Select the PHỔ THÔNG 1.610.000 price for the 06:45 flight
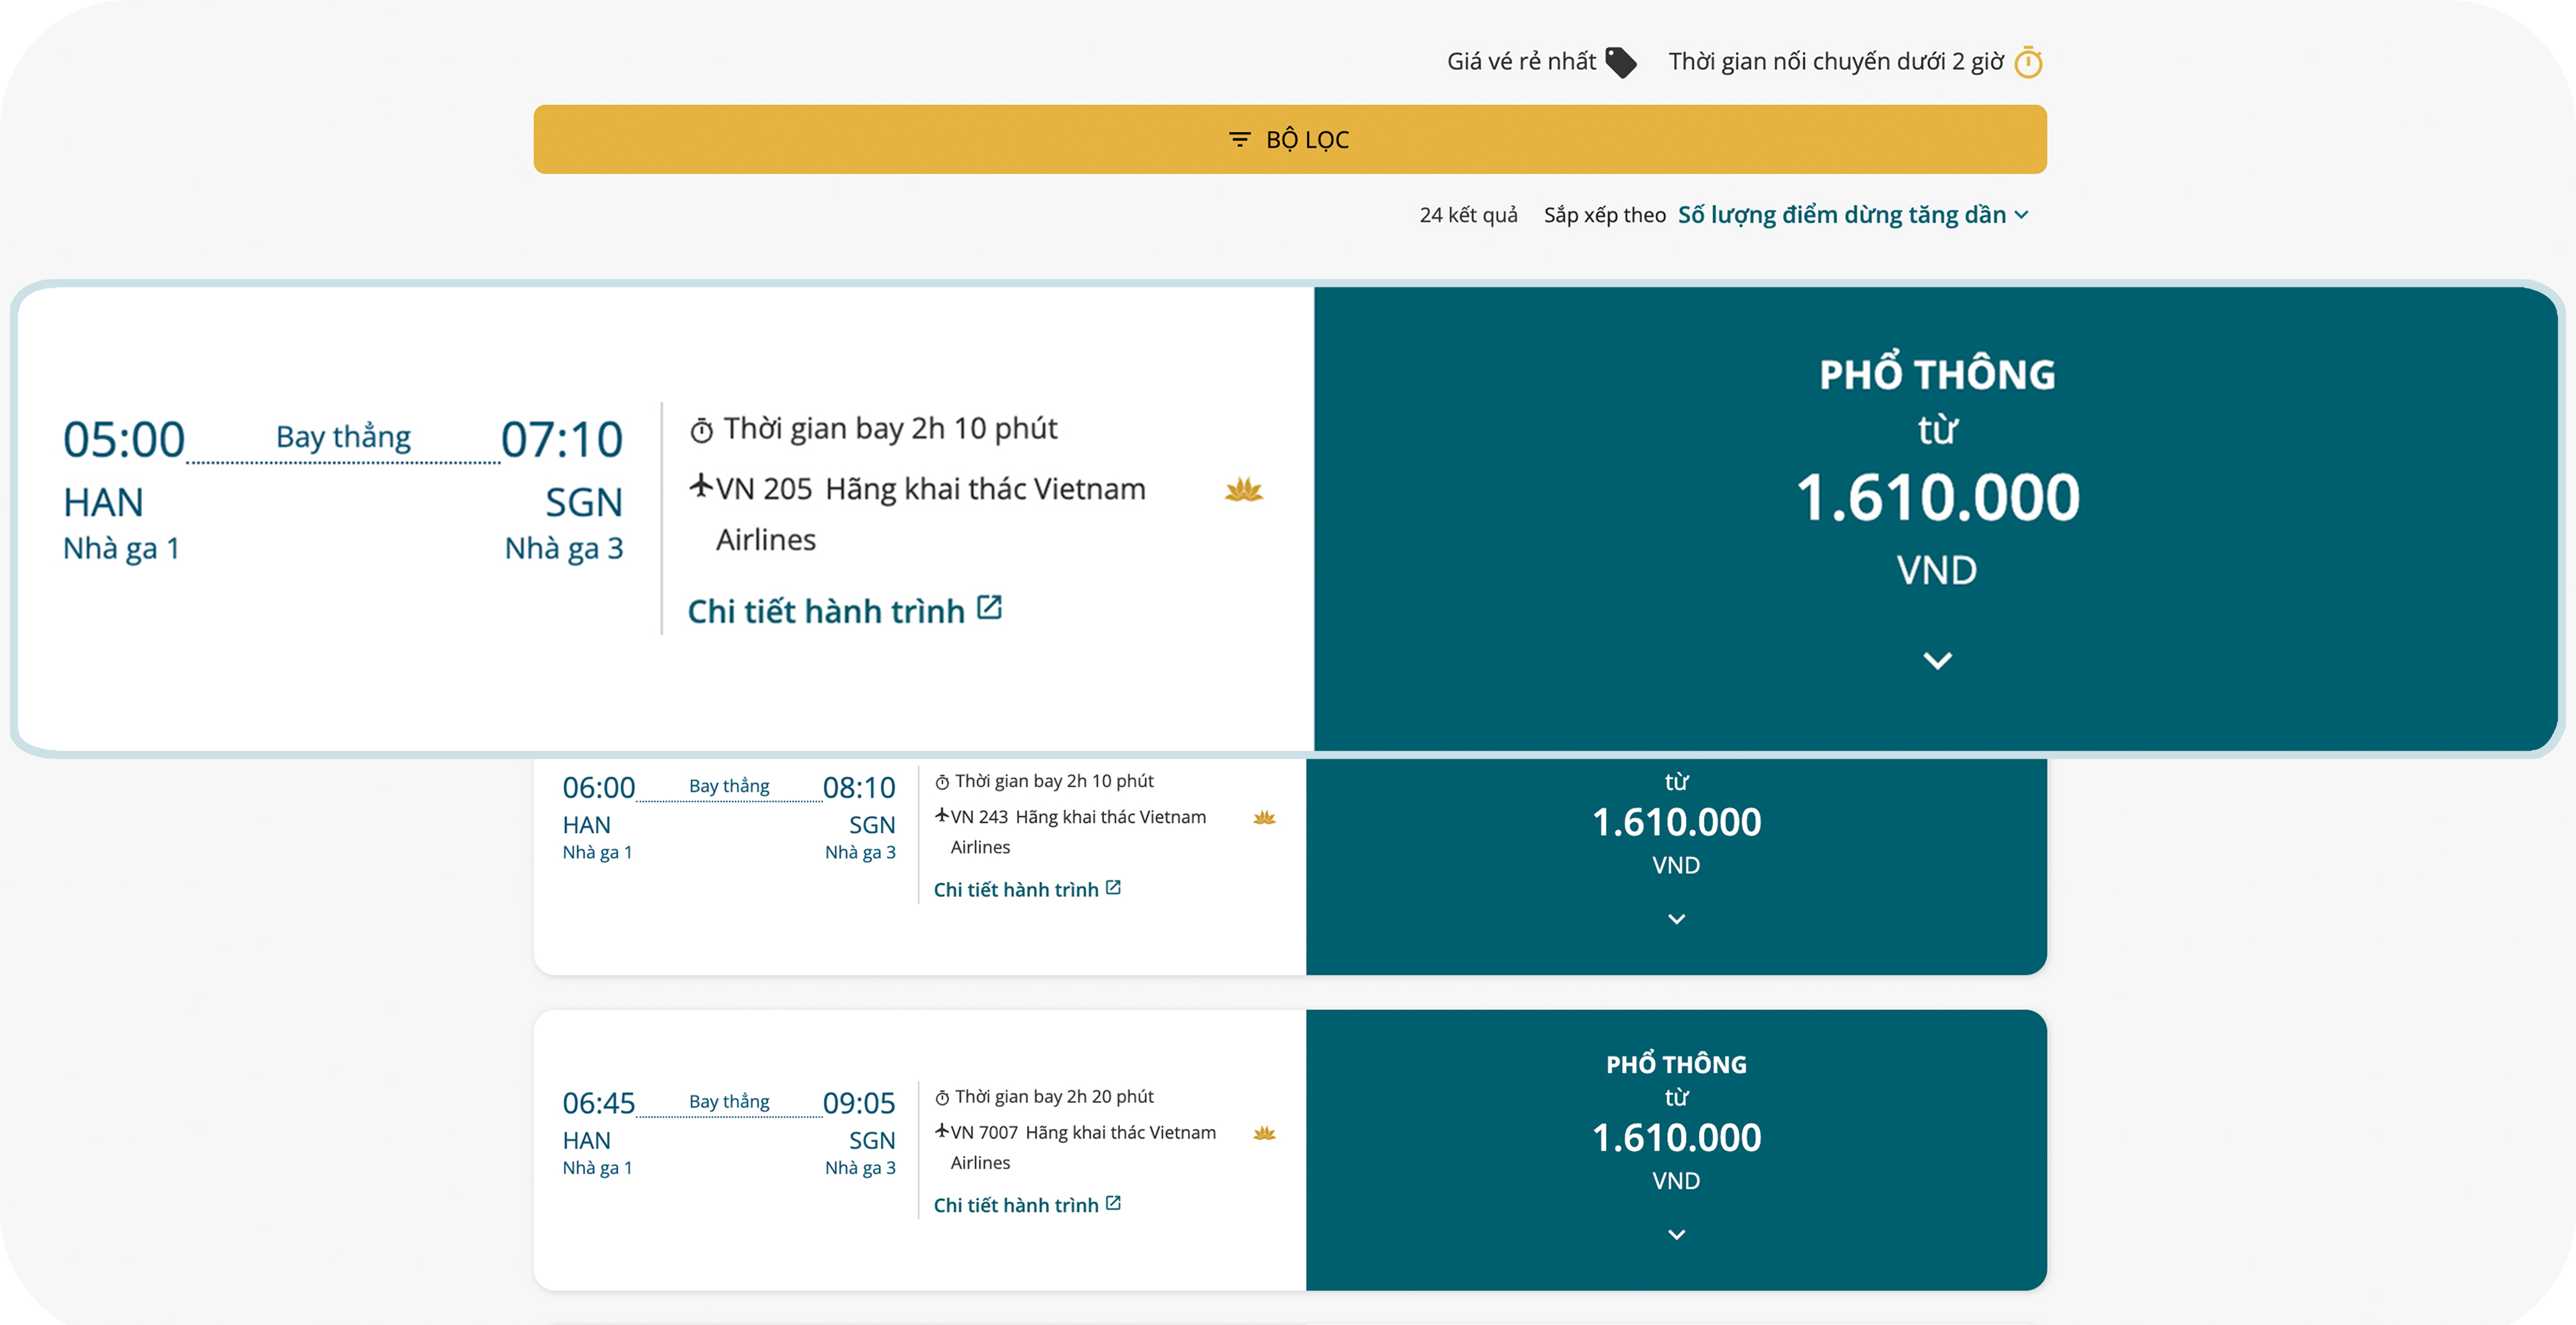 [1676, 1137]
